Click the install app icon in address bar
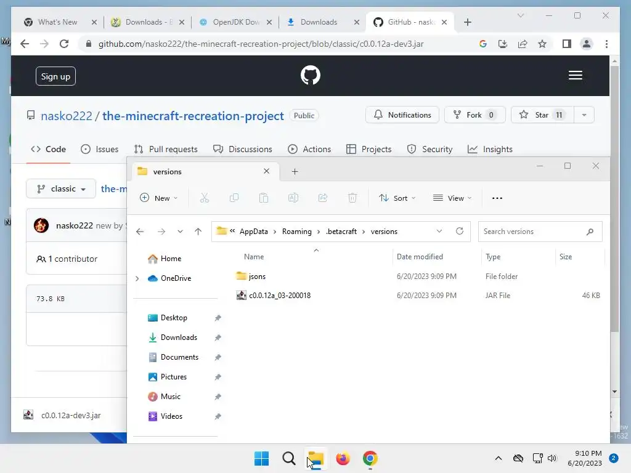Screen dimensions: 631x473 pos(503,44)
